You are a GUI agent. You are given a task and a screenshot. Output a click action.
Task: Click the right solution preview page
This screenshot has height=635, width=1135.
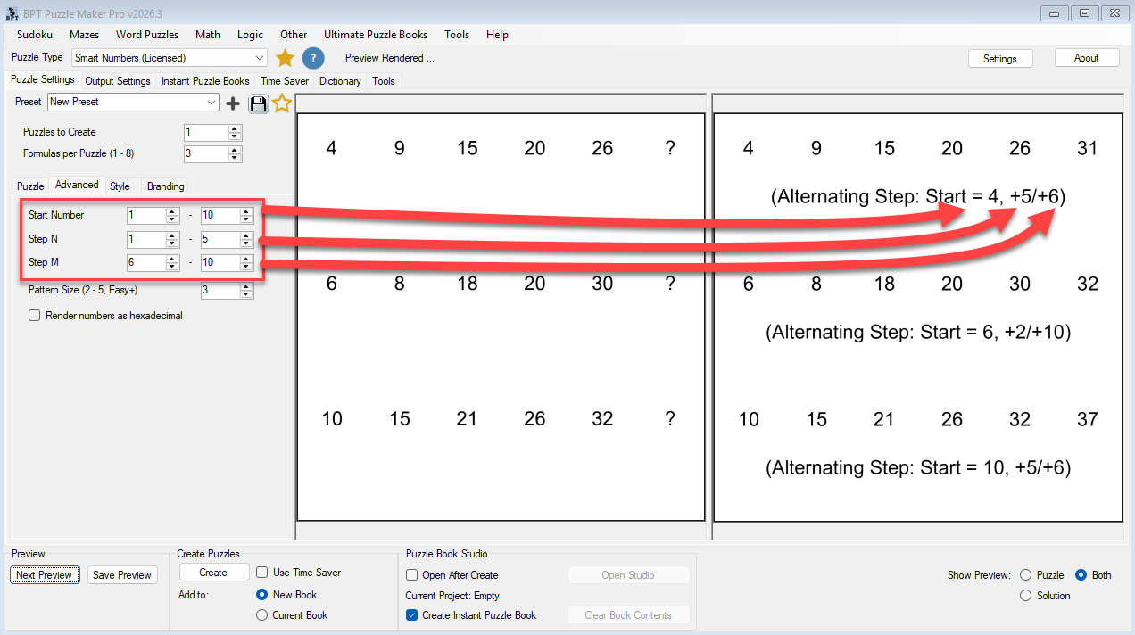(x=917, y=317)
